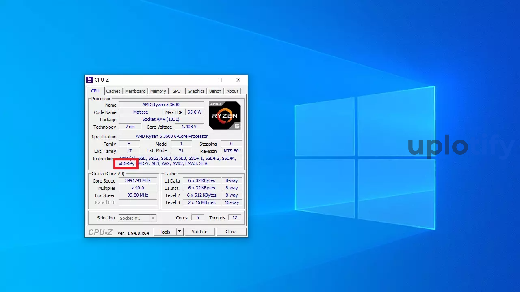Viewport: 520px width, 292px height.
Task: Click the L1 Data value 6 x 32 KBytes
Action: pyautogui.click(x=202, y=180)
